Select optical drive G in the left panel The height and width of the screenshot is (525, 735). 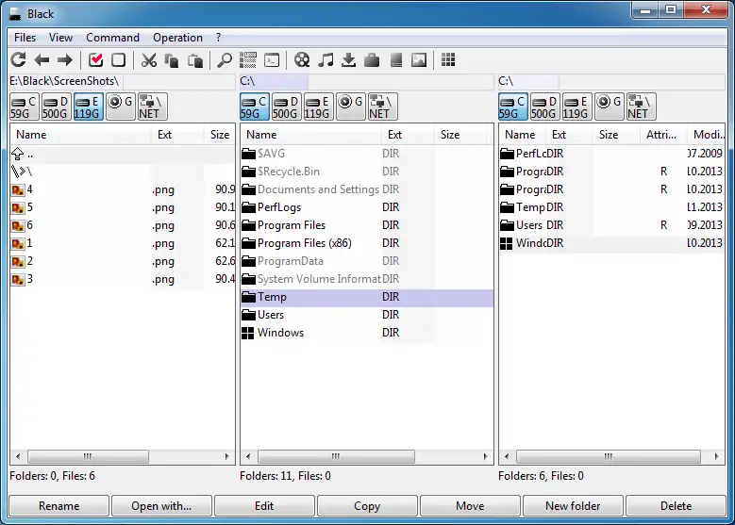click(x=120, y=107)
